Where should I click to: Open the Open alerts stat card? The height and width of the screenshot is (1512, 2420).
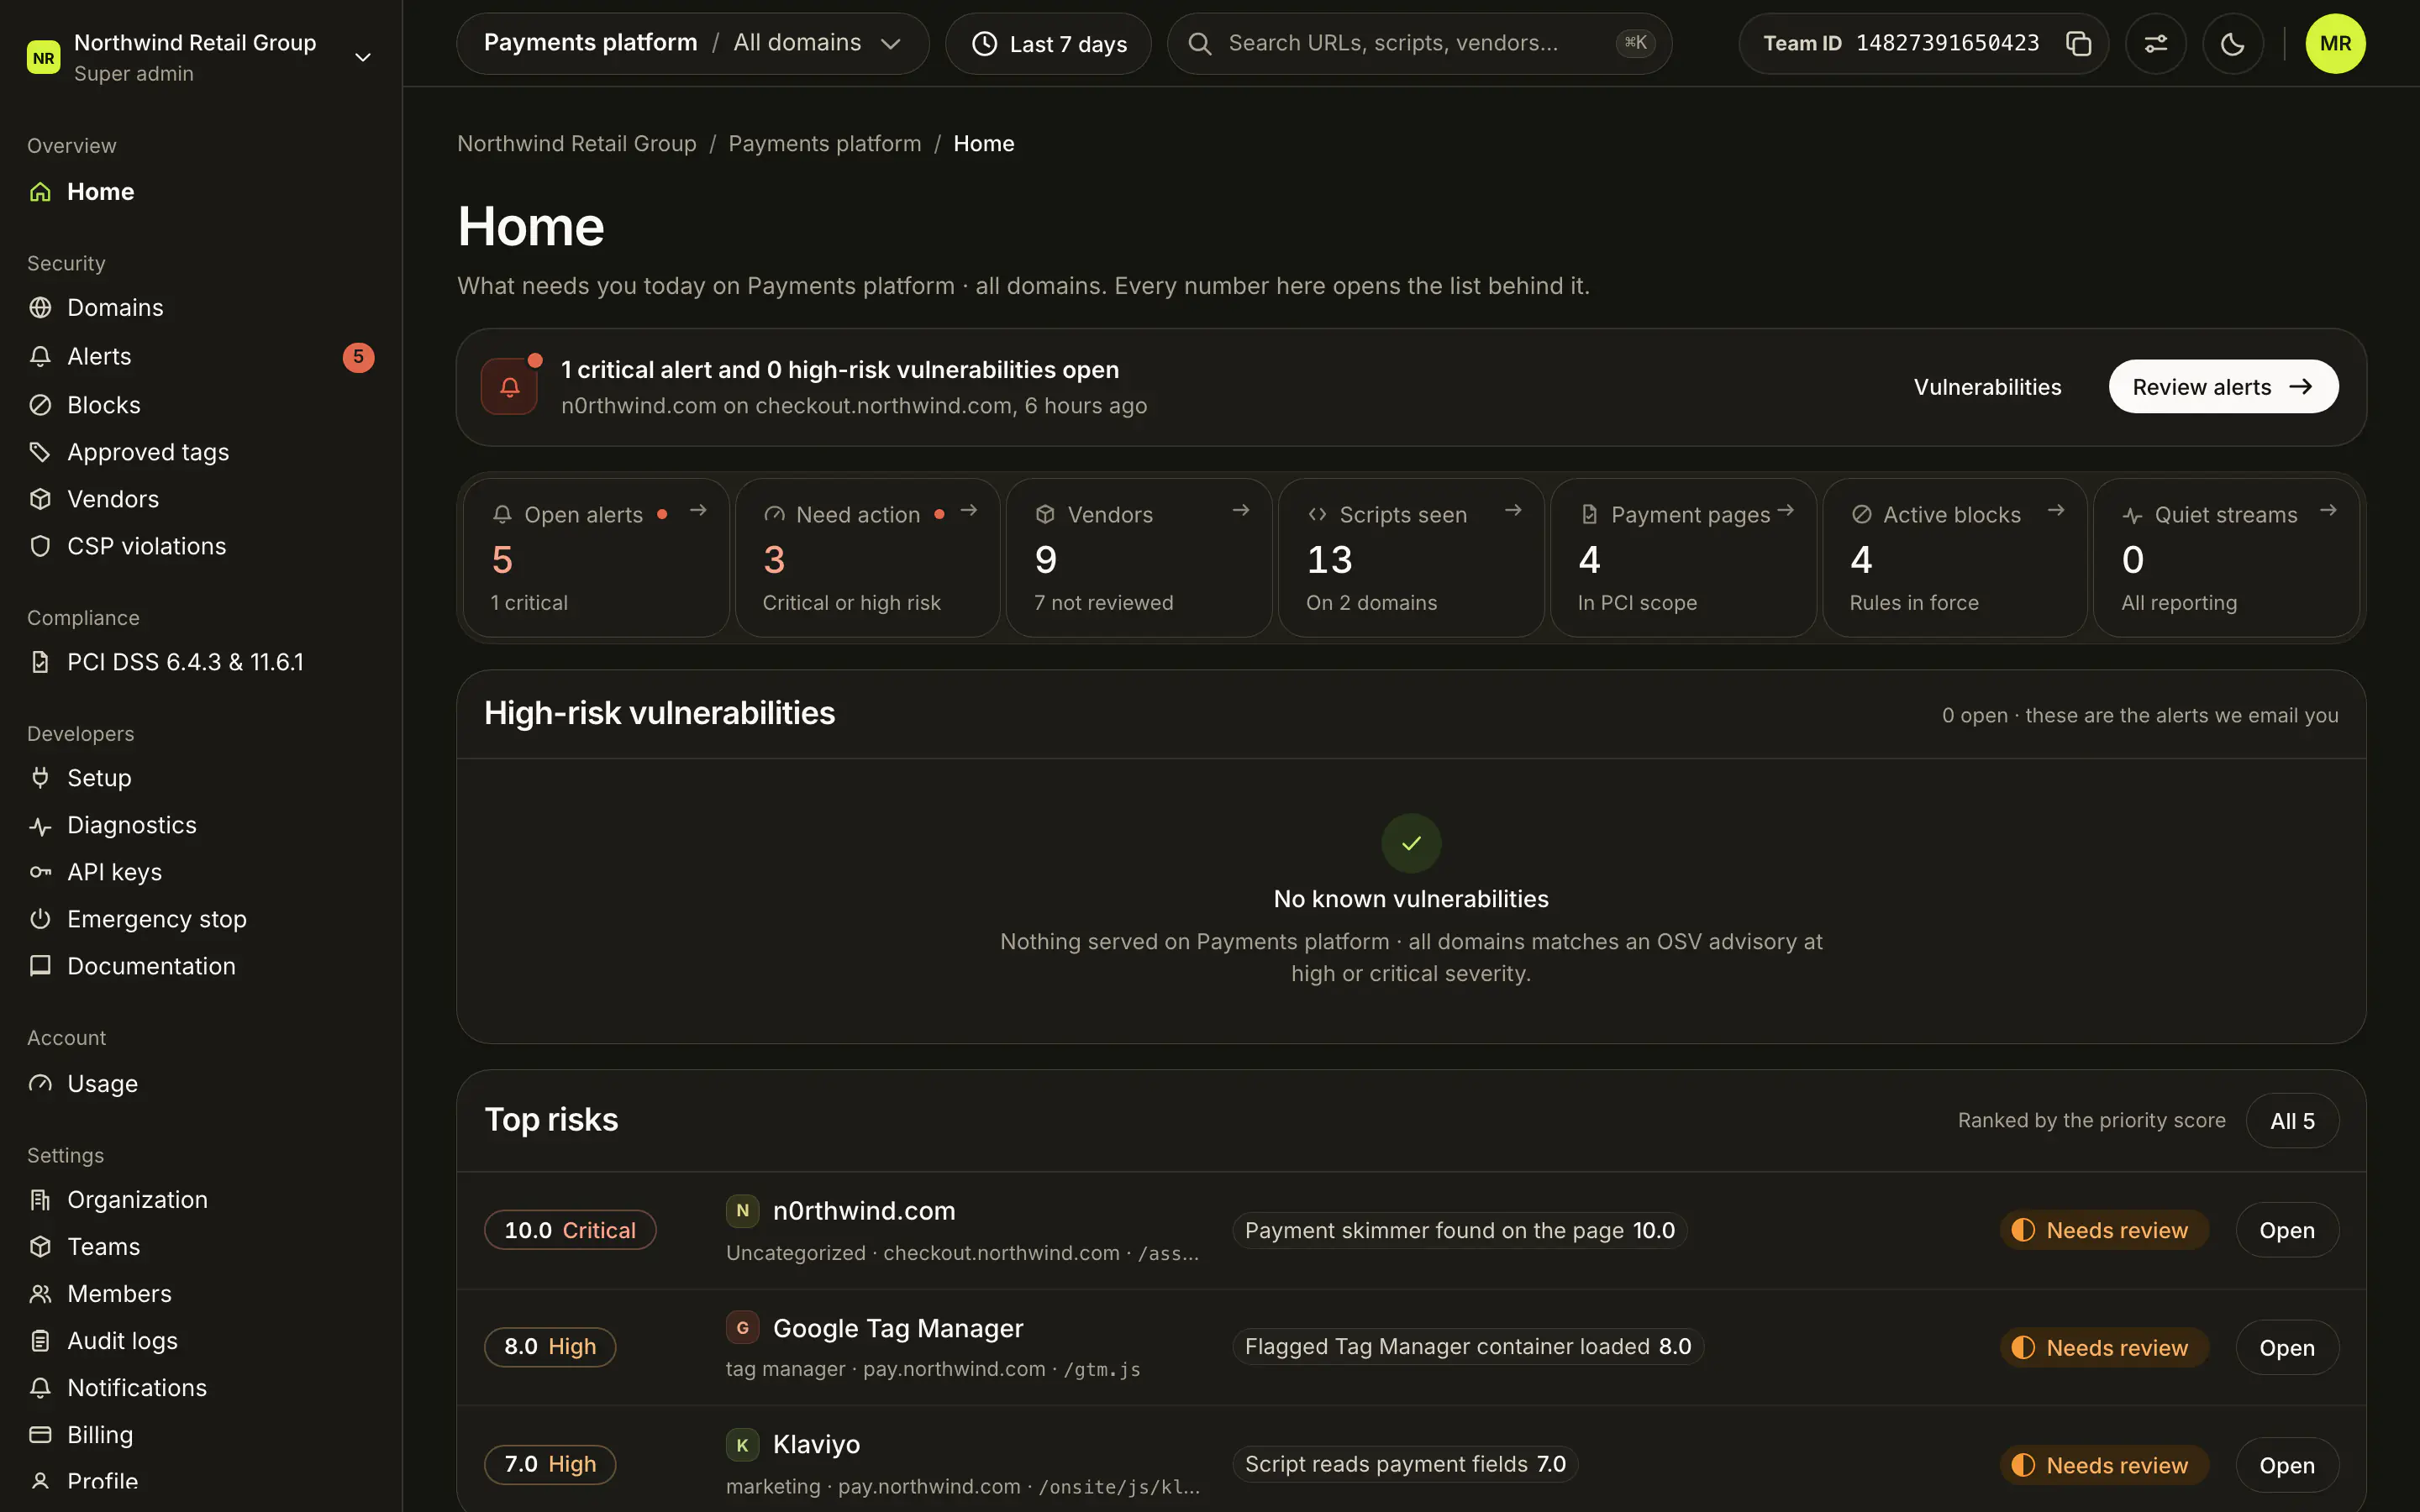596,557
